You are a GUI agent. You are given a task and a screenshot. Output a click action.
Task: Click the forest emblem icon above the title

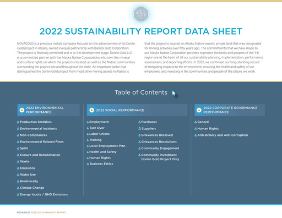point(141,14)
